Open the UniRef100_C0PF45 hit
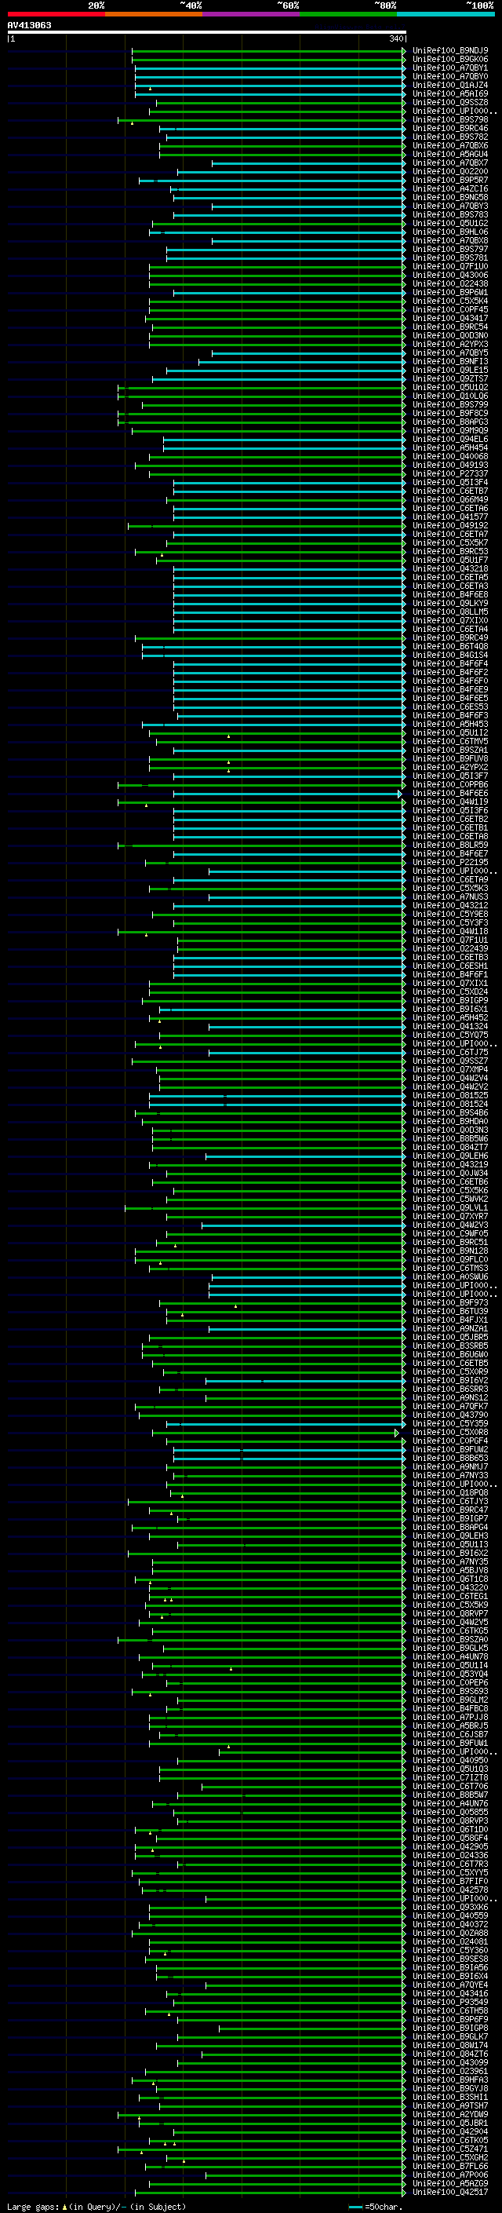The image size is (502, 2213). [449, 309]
